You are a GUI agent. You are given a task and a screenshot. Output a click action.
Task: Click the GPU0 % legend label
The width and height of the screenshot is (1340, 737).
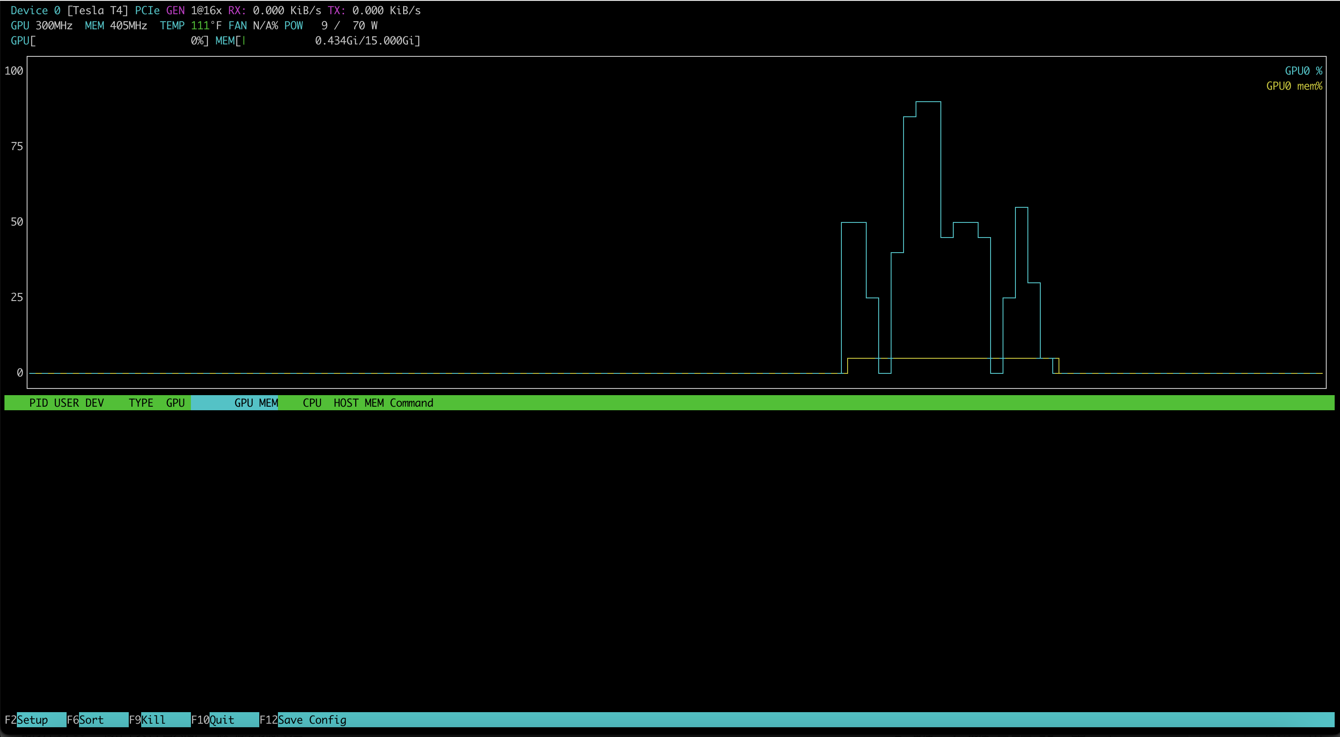[1304, 70]
